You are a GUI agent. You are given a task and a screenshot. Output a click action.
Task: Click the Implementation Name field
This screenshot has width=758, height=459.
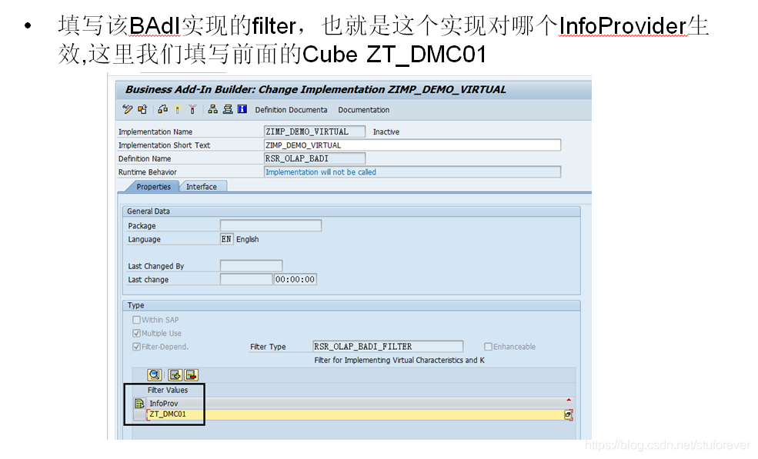coord(315,131)
